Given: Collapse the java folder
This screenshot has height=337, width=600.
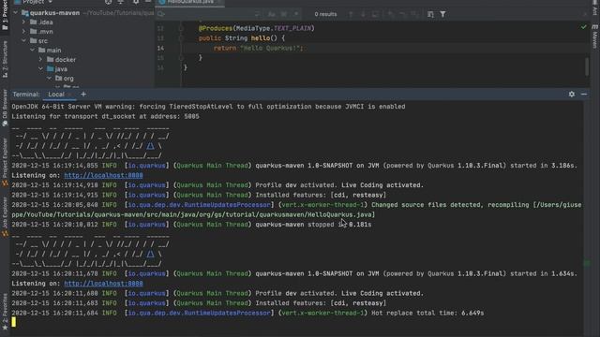Looking at the screenshot, I should point(40,68).
